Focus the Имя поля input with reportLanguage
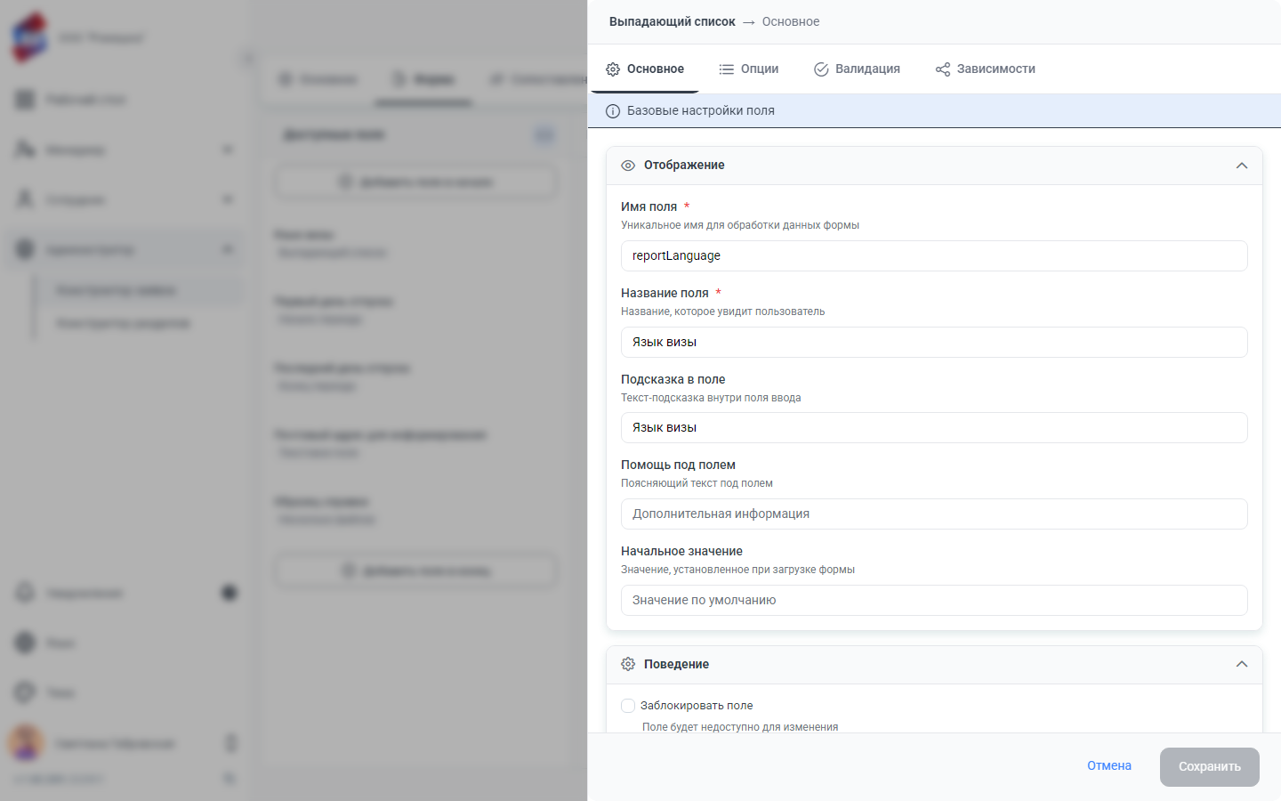The image size is (1281, 801). click(934, 256)
